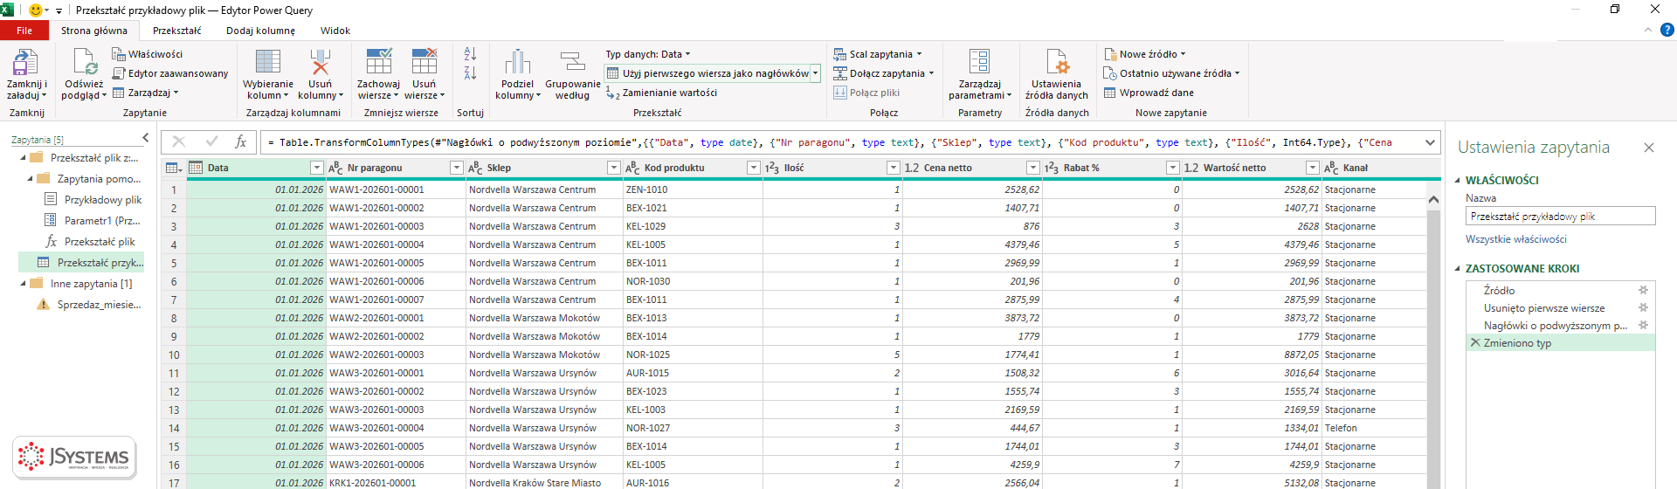This screenshot has width=1677, height=489.
Task: Open settings gear for Usunięto pierwsze wiersze
Action: click(1643, 307)
